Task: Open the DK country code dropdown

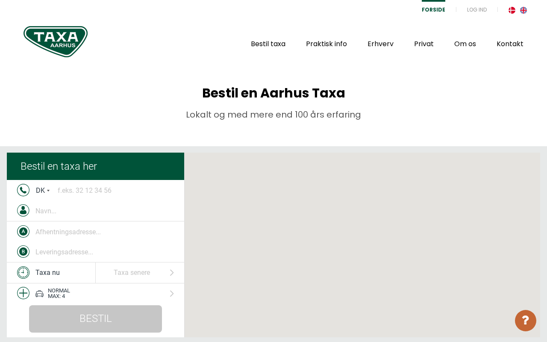Action: 43,190
